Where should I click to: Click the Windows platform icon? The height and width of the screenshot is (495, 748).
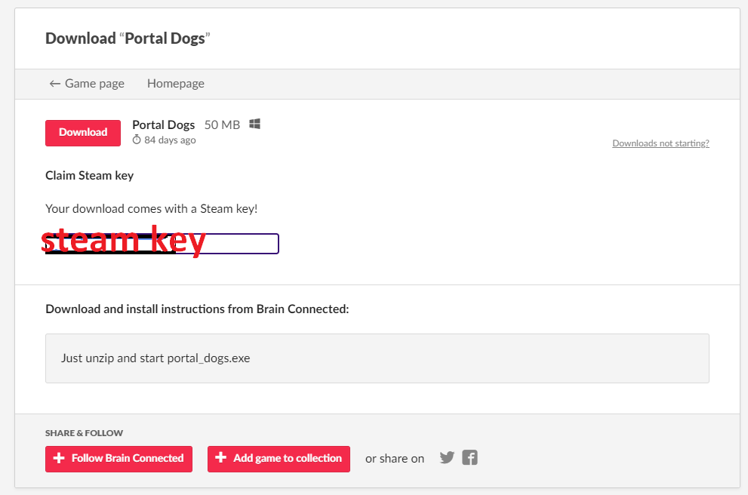pyautogui.click(x=254, y=125)
